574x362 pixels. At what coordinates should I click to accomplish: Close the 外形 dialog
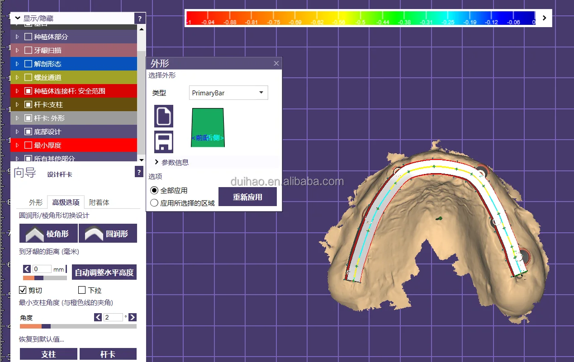276,64
